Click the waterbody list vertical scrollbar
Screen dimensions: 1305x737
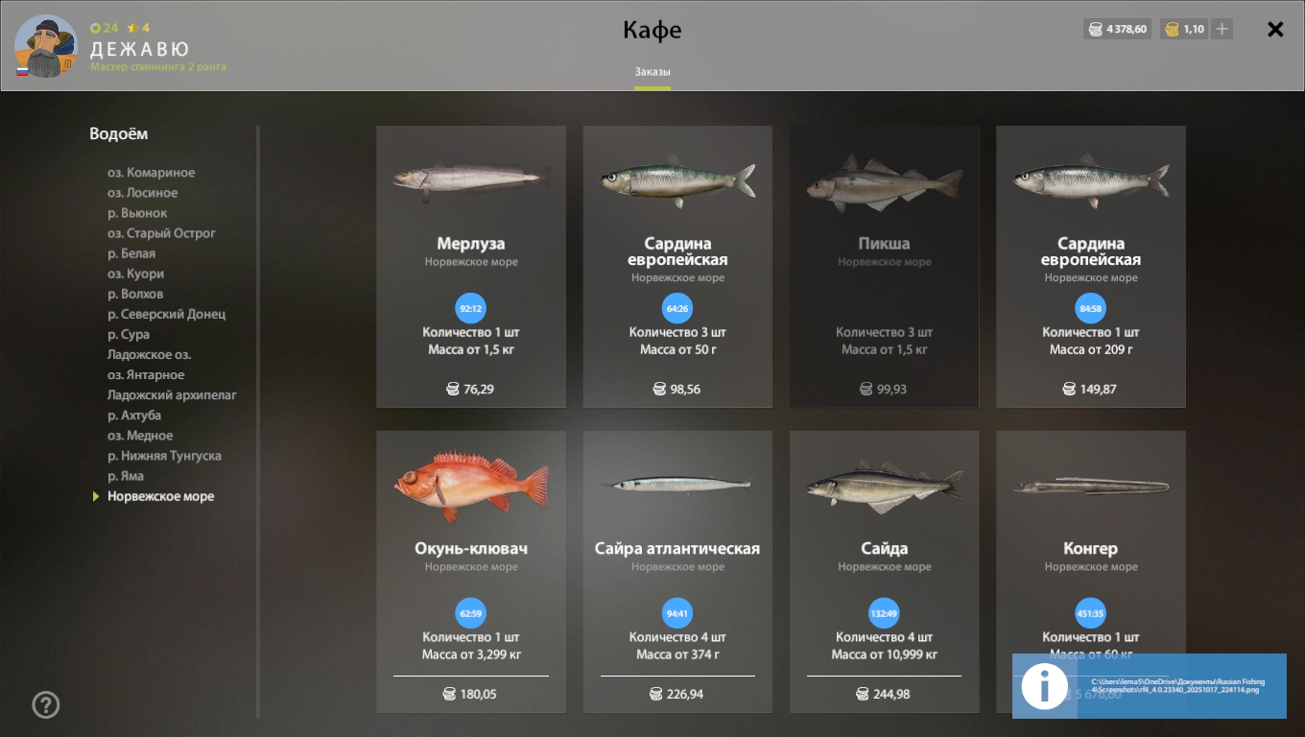(x=258, y=422)
